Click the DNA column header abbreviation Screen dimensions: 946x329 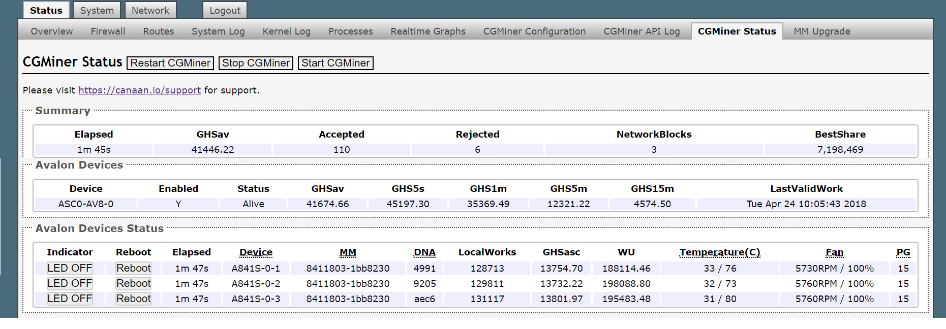tap(424, 252)
